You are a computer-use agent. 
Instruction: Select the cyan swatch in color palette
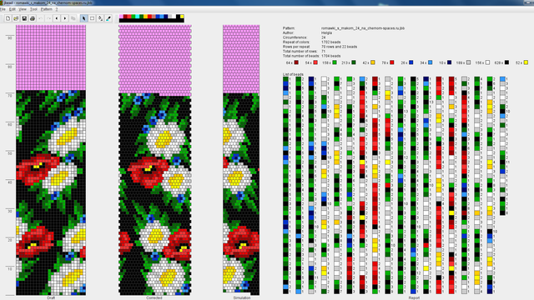point(137,17)
